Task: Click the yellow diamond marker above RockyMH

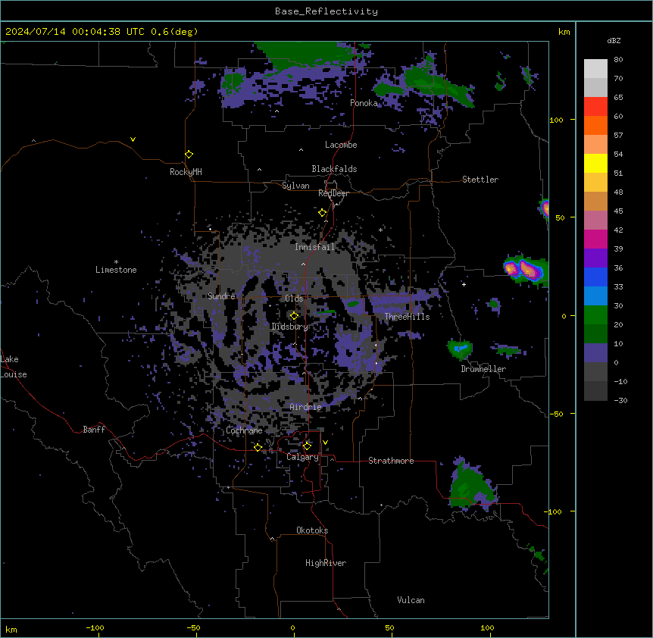Action: 189,155
